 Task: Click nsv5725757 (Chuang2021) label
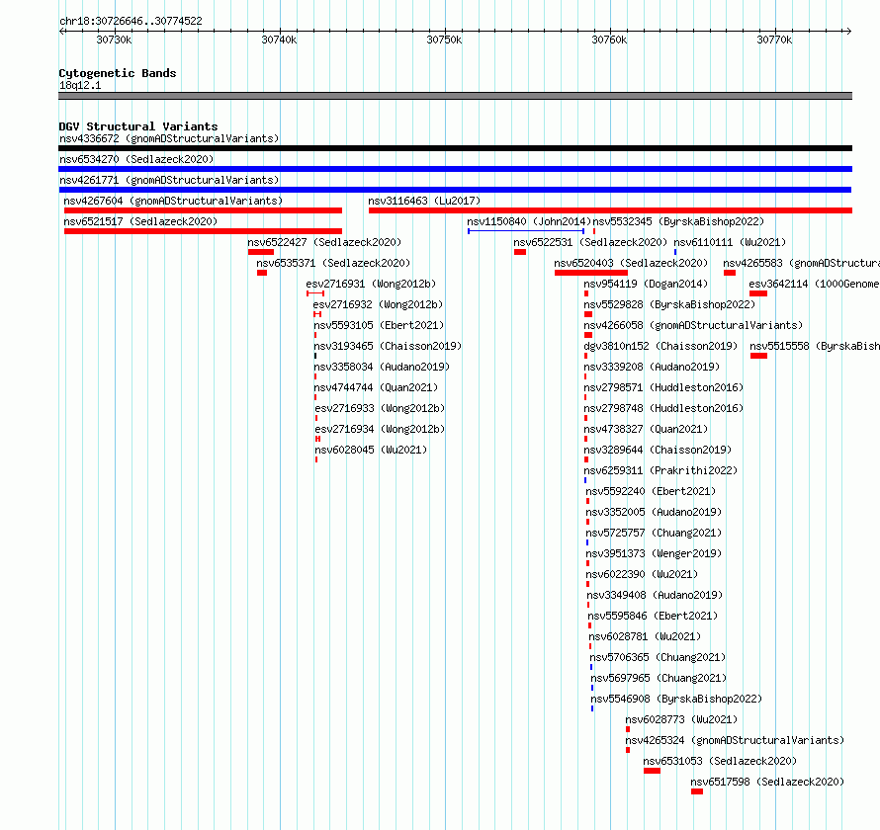654,533
